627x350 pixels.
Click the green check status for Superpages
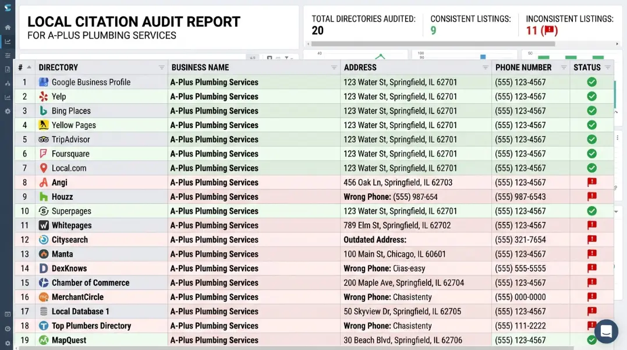click(592, 211)
